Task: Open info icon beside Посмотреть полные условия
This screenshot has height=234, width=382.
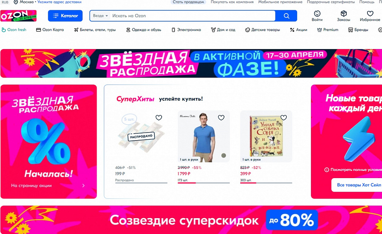Action: tap(326, 170)
